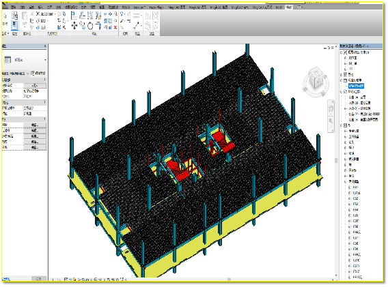Click the Offset tool in Modify panel
This screenshot has height=287, width=388.
[x=82, y=15]
